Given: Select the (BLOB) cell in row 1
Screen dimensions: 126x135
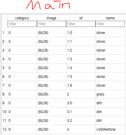Looking at the screenshot, I should [x=52, y=33].
